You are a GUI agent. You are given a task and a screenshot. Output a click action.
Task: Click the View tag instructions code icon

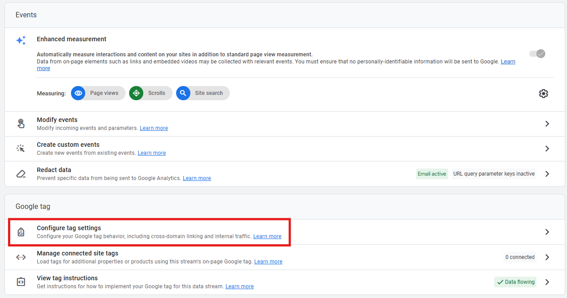pyautogui.click(x=21, y=282)
